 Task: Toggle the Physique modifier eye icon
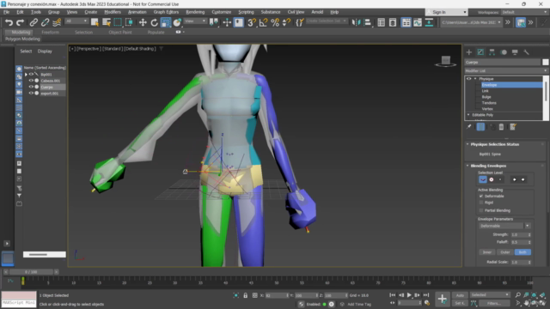tap(469, 79)
